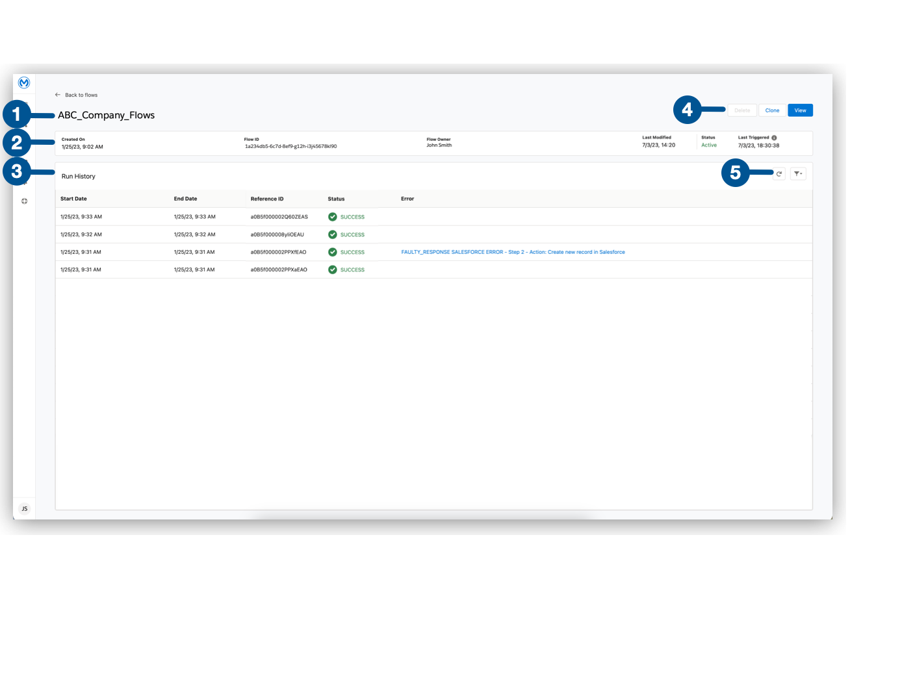The height and width of the screenshot is (687, 915).
Task: Click the info icon beside Last Triggered
Action: click(x=773, y=137)
